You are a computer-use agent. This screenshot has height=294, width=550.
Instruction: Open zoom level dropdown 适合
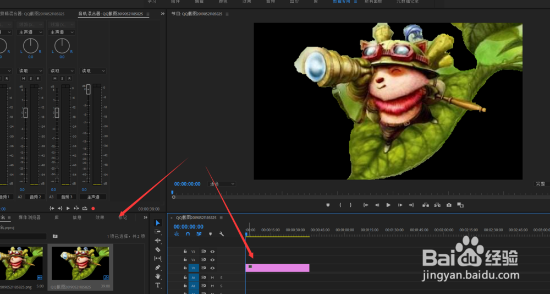(x=222, y=184)
